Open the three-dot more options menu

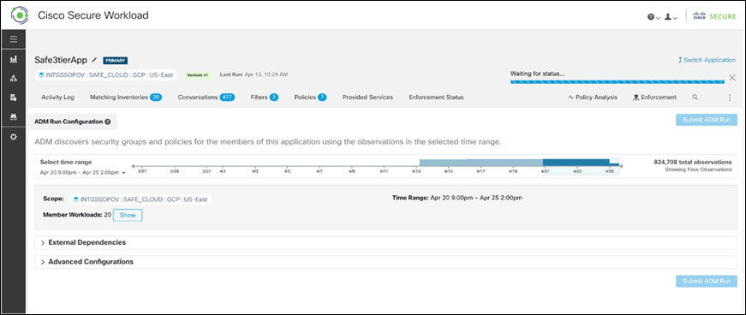(x=730, y=97)
